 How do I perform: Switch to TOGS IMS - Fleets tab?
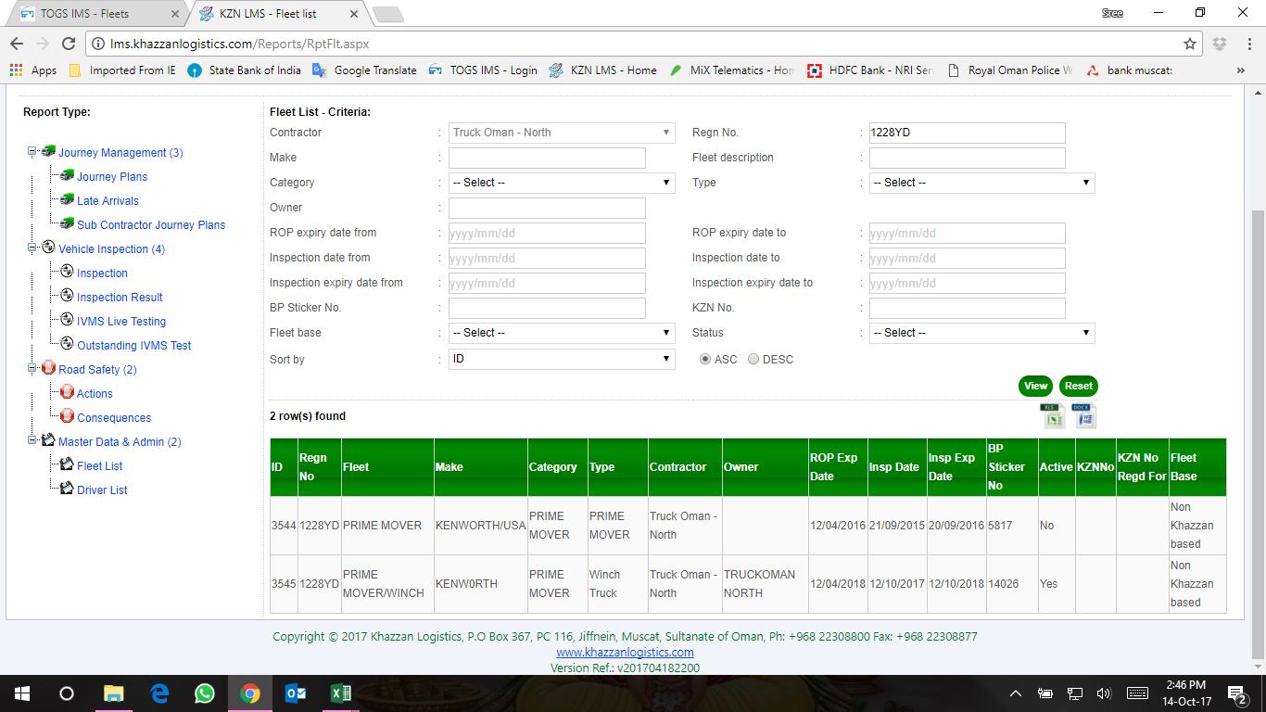click(93, 14)
